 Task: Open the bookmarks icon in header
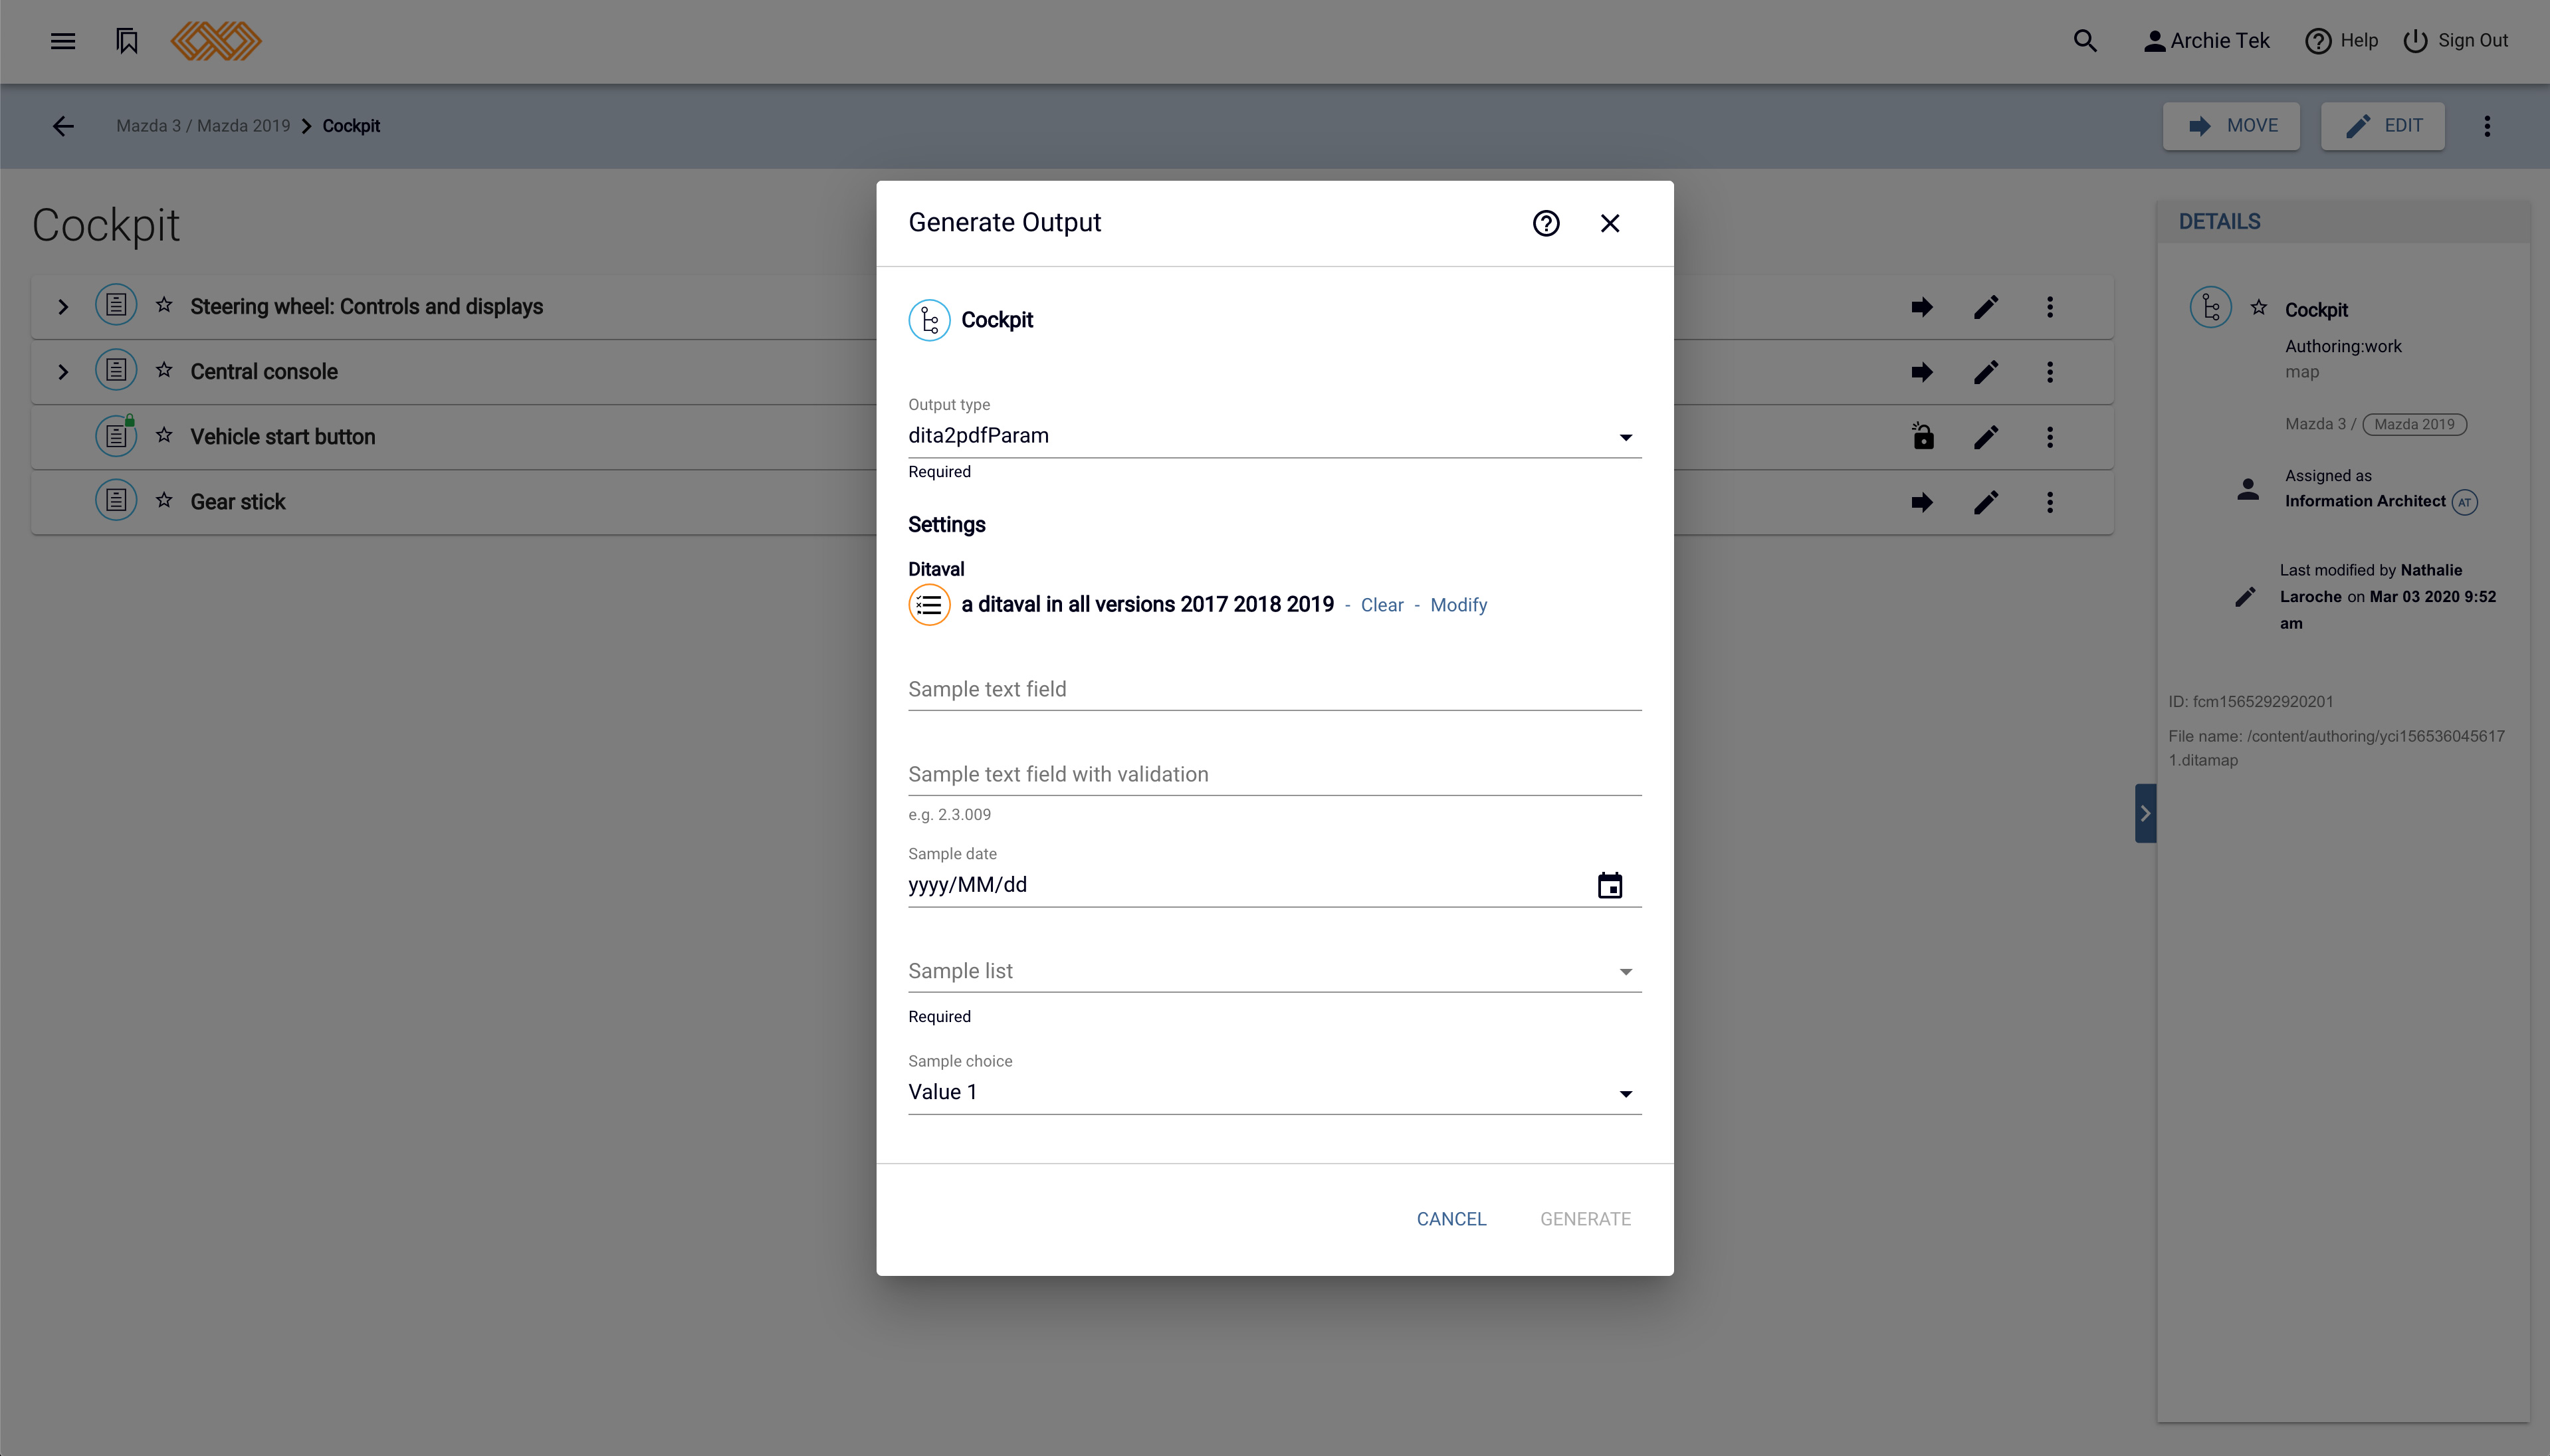coord(127,41)
